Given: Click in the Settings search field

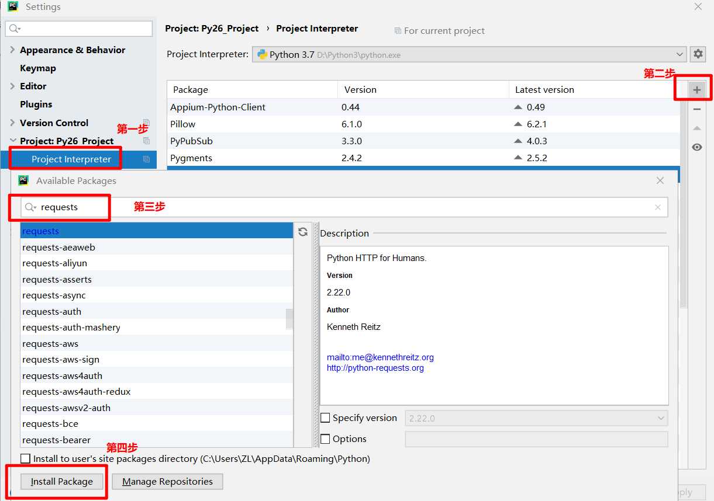Looking at the screenshot, I should tap(79, 29).
